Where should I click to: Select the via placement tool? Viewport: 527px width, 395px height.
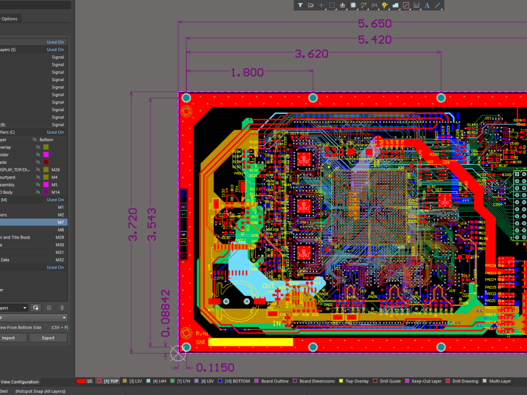point(385,5)
